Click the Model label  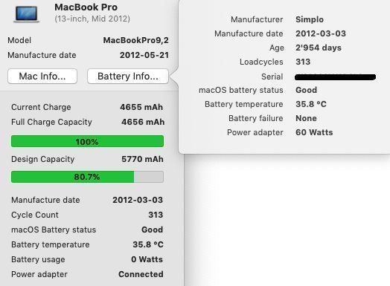(x=19, y=40)
